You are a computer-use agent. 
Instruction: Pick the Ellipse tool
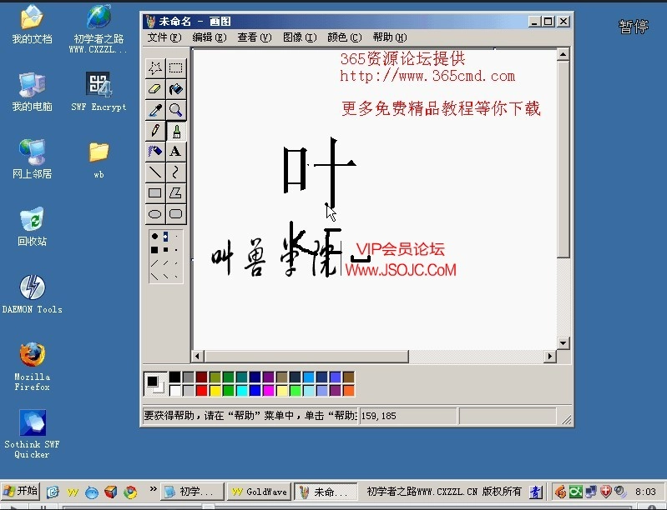[x=154, y=214]
